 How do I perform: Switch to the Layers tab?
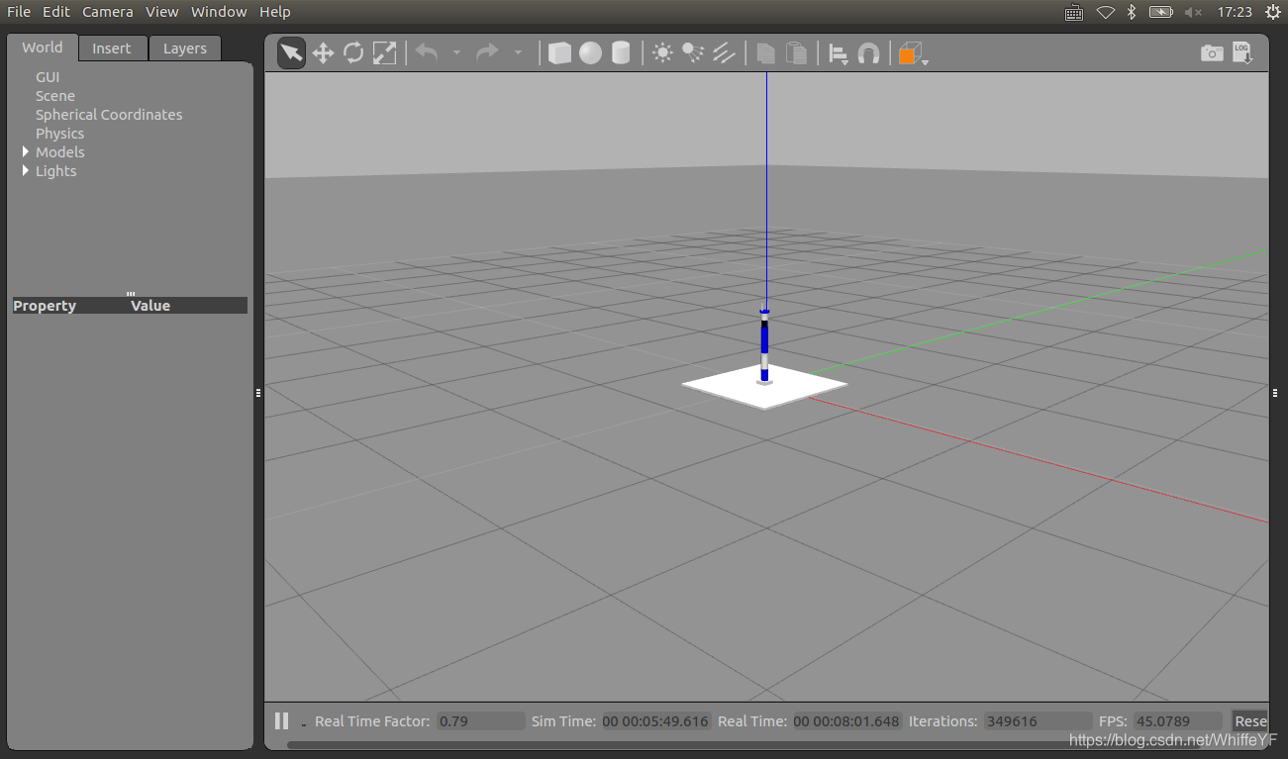click(185, 48)
